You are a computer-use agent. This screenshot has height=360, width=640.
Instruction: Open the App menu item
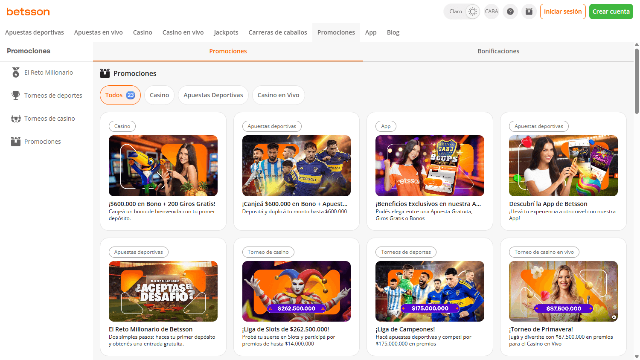371,32
